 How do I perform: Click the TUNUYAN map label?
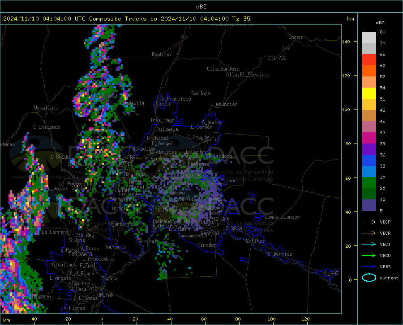tap(104, 295)
